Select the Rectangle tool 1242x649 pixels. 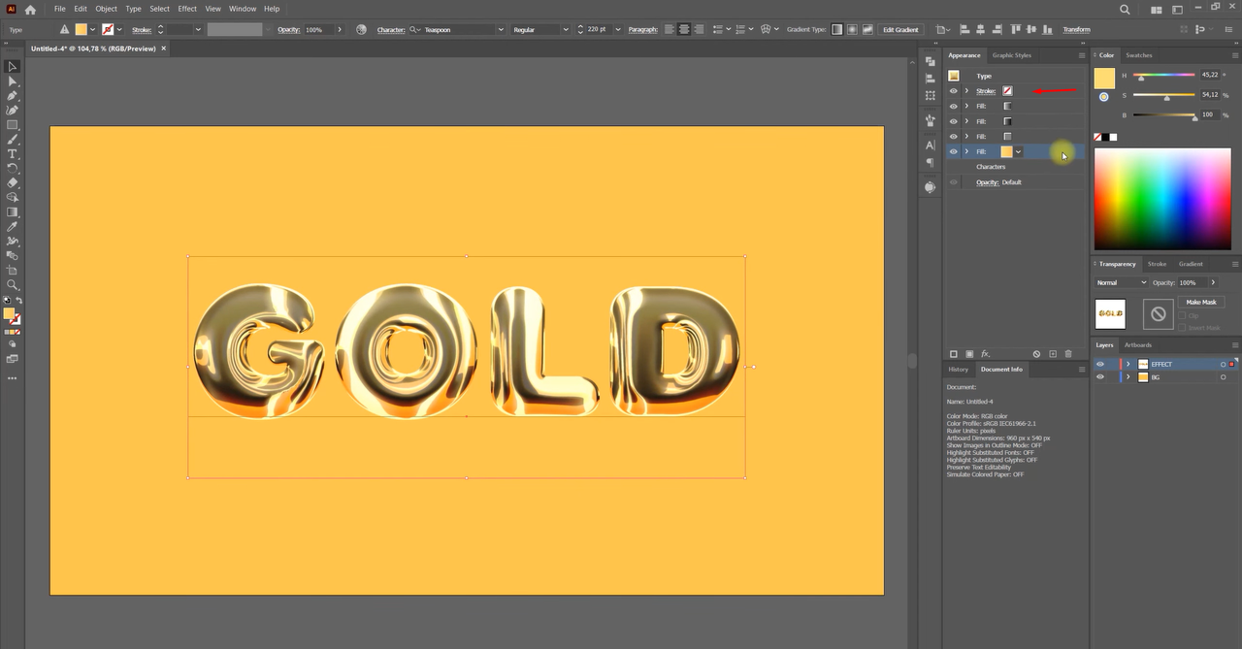click(x=13, y=125)
